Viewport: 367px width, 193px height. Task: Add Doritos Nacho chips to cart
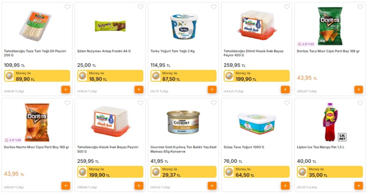[x=66, y=186]
